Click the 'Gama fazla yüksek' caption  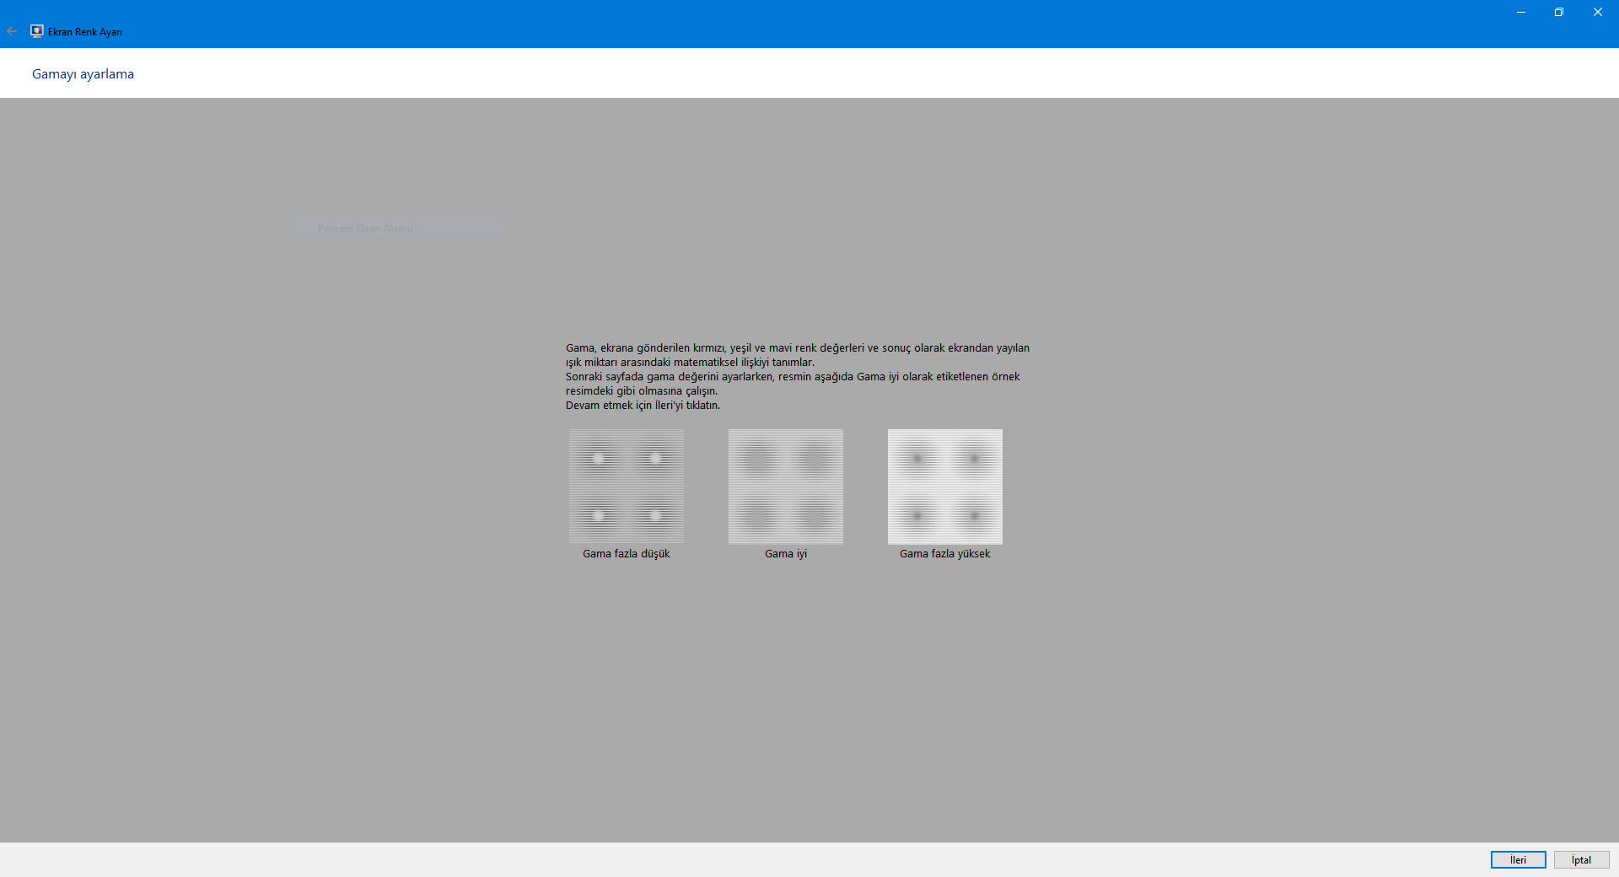(x=945, y=553)
